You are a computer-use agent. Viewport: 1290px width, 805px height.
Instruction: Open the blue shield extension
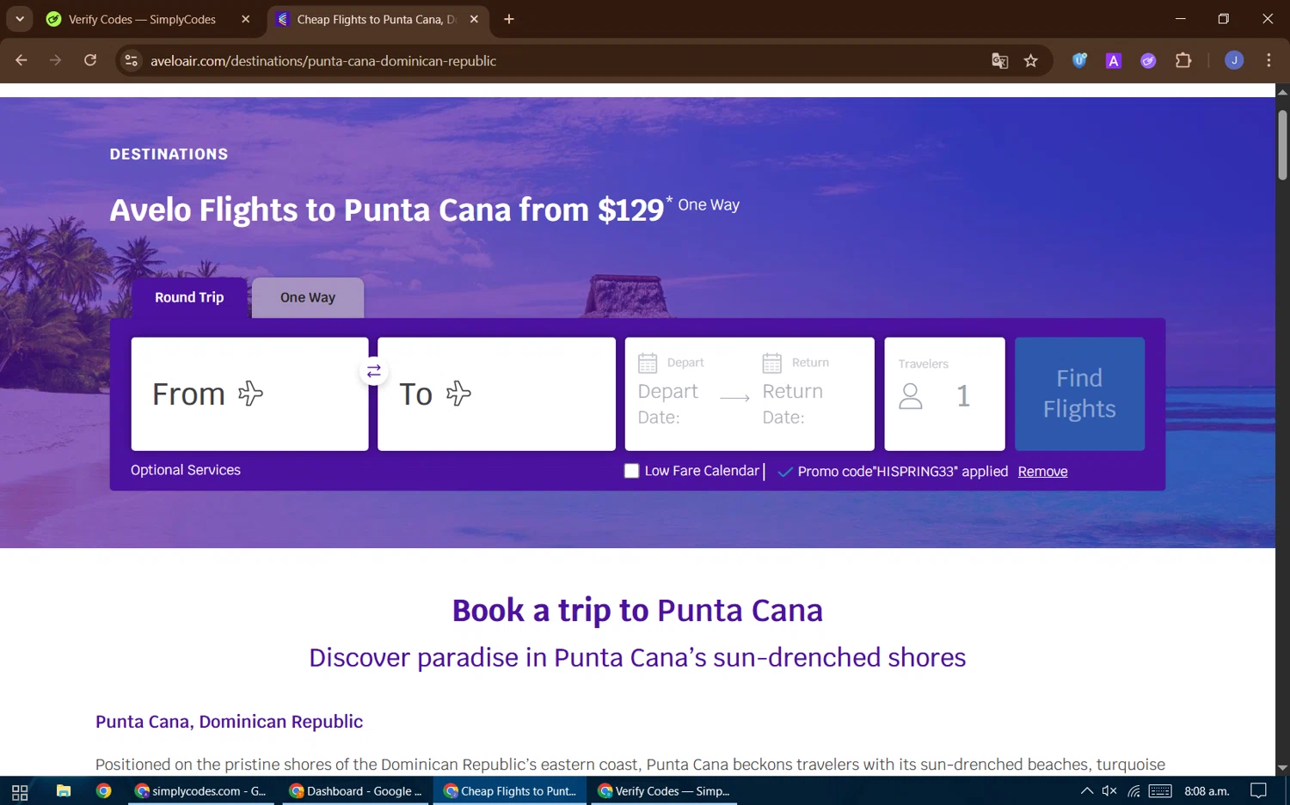coord(1079,60)
